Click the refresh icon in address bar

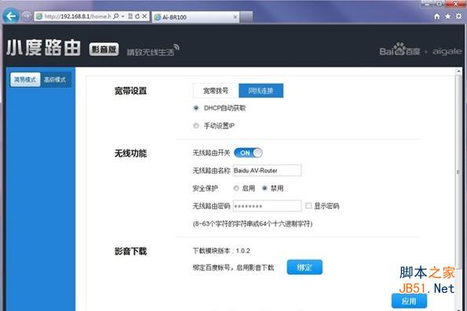coord(137,16)
